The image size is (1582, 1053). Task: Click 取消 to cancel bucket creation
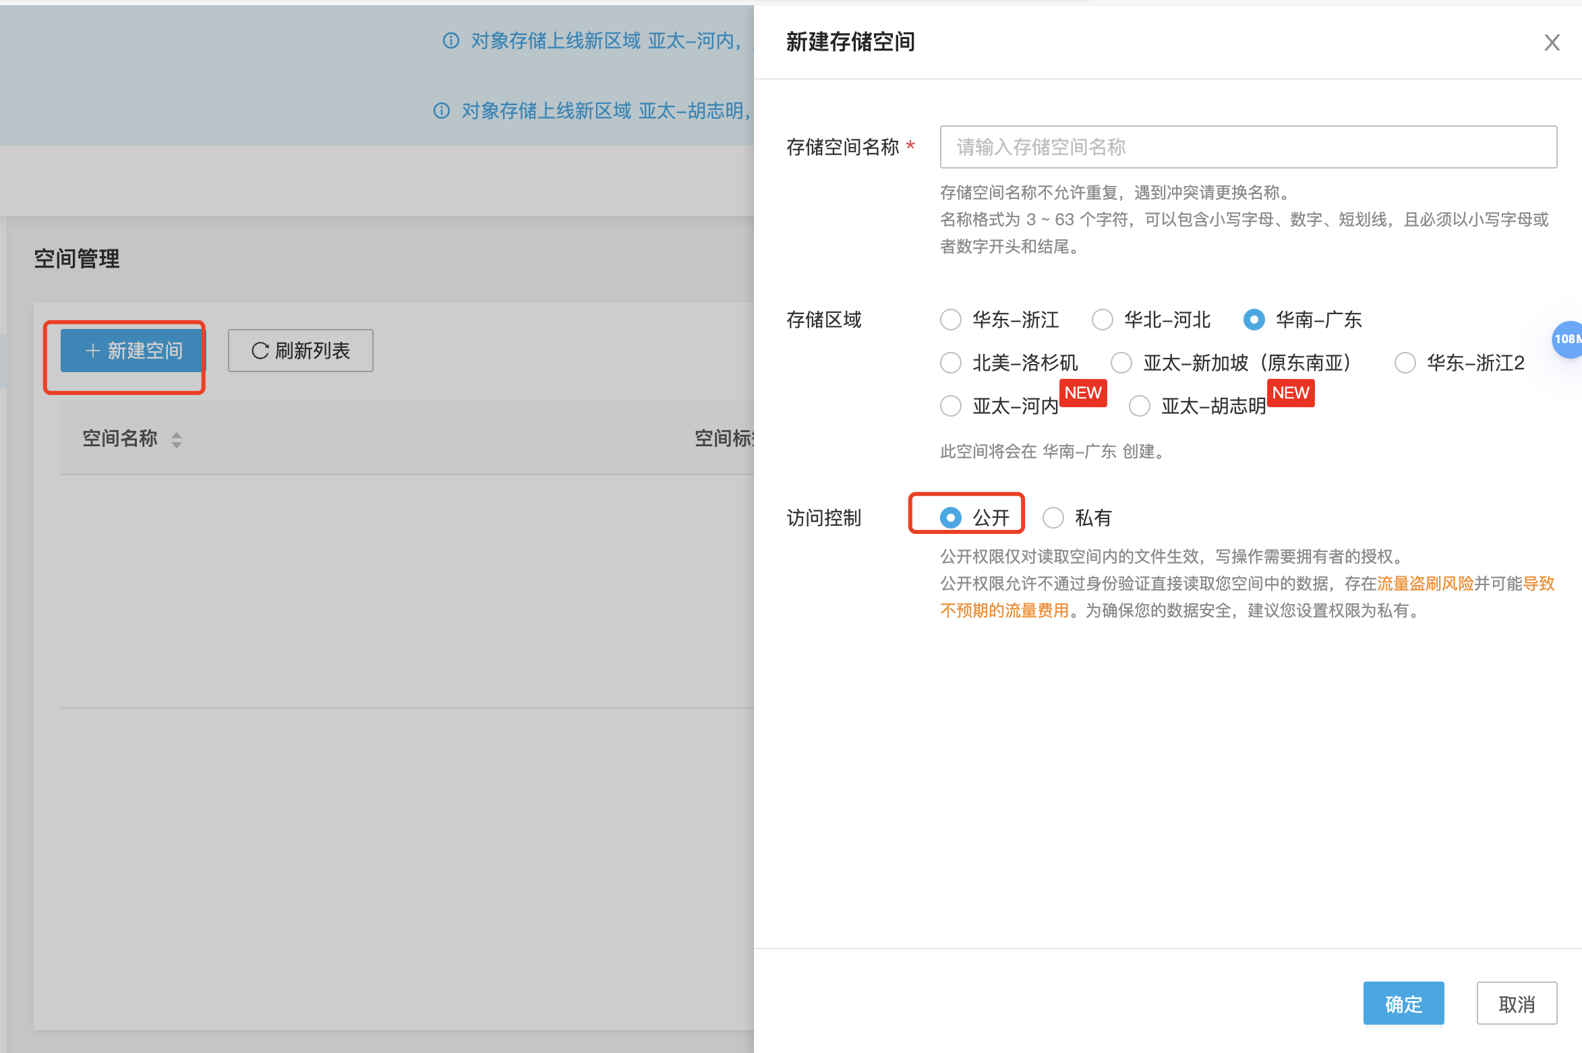(1517, 1003)
